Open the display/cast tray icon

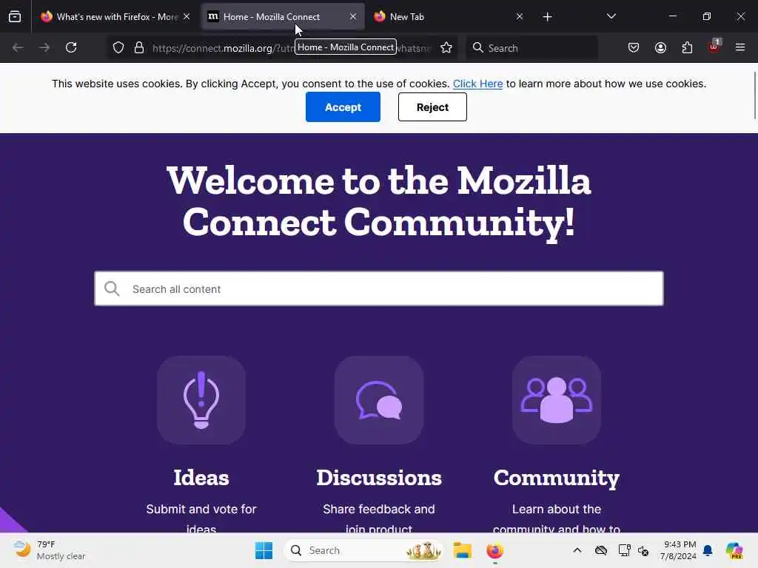pyautogui.click(x=624, y=550)
